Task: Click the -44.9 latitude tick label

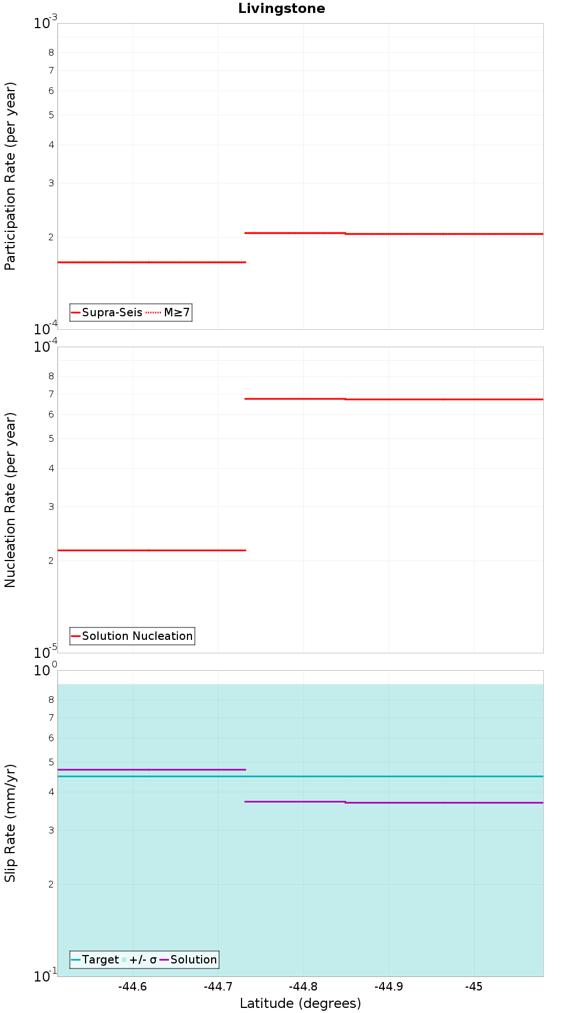Action: (388, 987)
